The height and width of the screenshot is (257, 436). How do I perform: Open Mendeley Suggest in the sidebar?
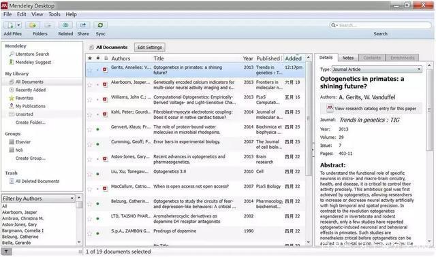tap(33, 62)
